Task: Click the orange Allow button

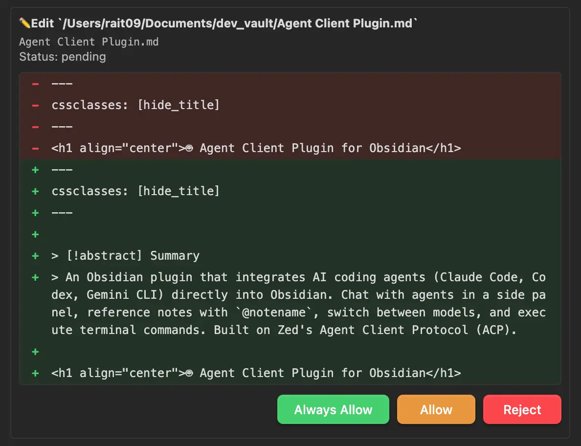Action: click(436, 409)
